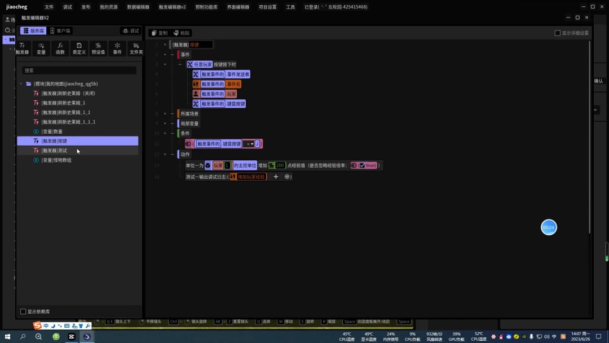Toggle 显示依赖库 checkbox
609x343 pixels.
tap(23, 311)
